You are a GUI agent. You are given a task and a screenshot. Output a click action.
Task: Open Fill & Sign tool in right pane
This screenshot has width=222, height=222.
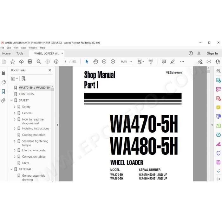[218, 144]
